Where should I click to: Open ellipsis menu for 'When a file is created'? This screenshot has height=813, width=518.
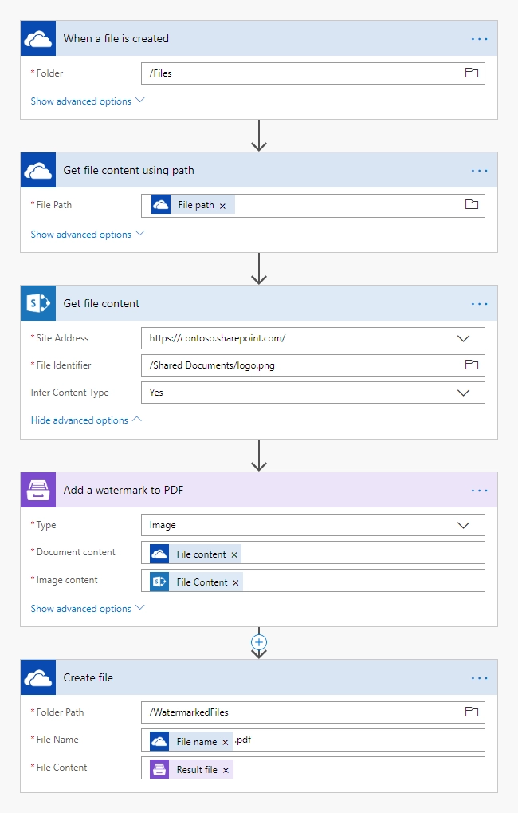click(479, 39)
